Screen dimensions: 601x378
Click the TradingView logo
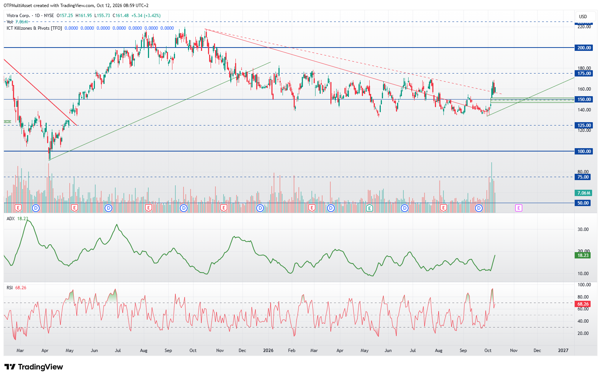pyautogui.click(x=34, y=367)
